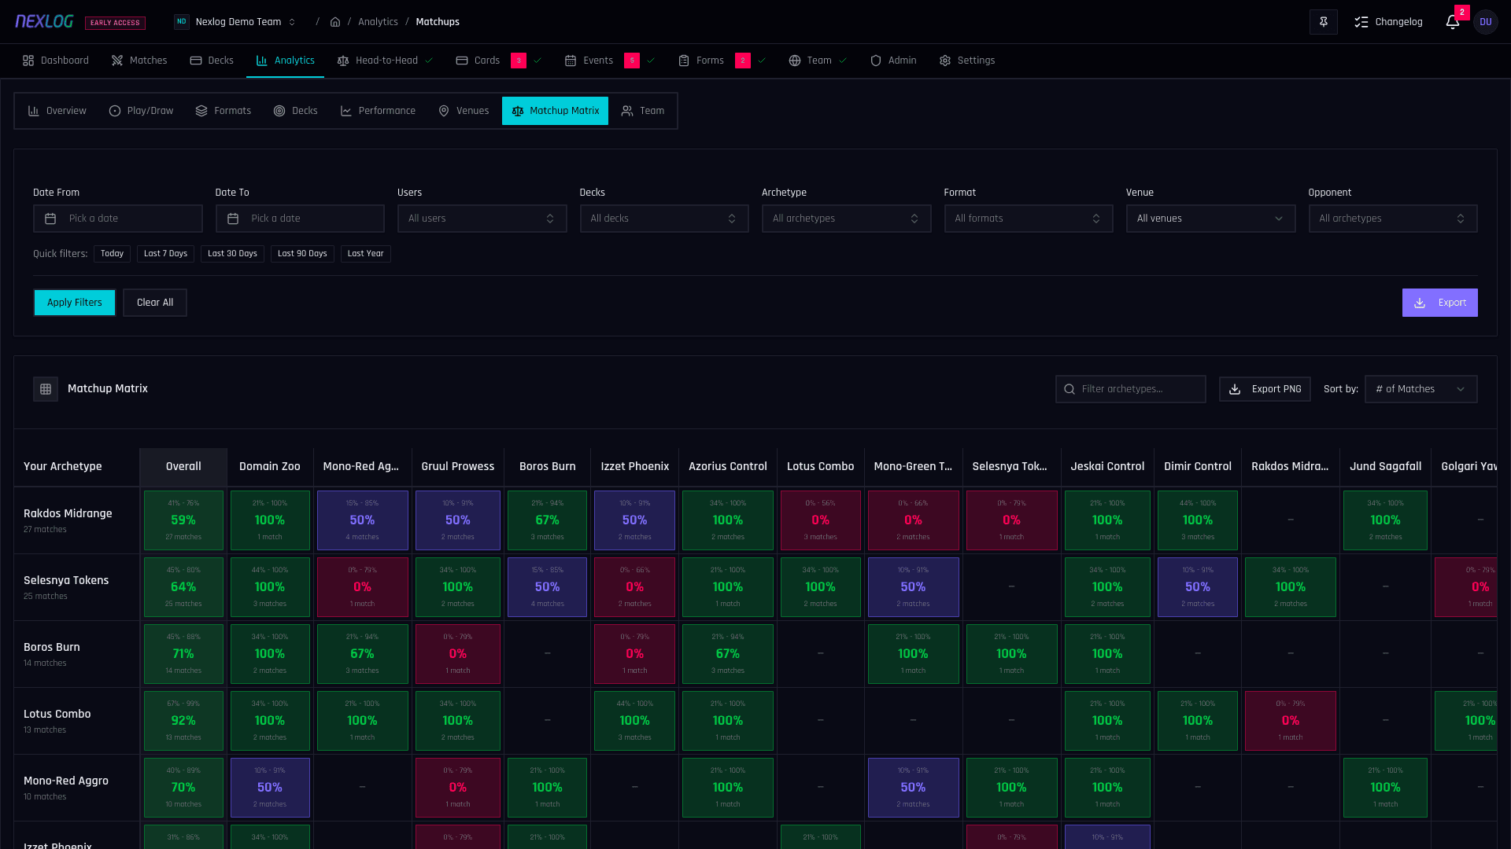The width and height of the screenshot is (1511, 849).
Task: Click the Jeskai Control column header
Action: coord(1107,467)
